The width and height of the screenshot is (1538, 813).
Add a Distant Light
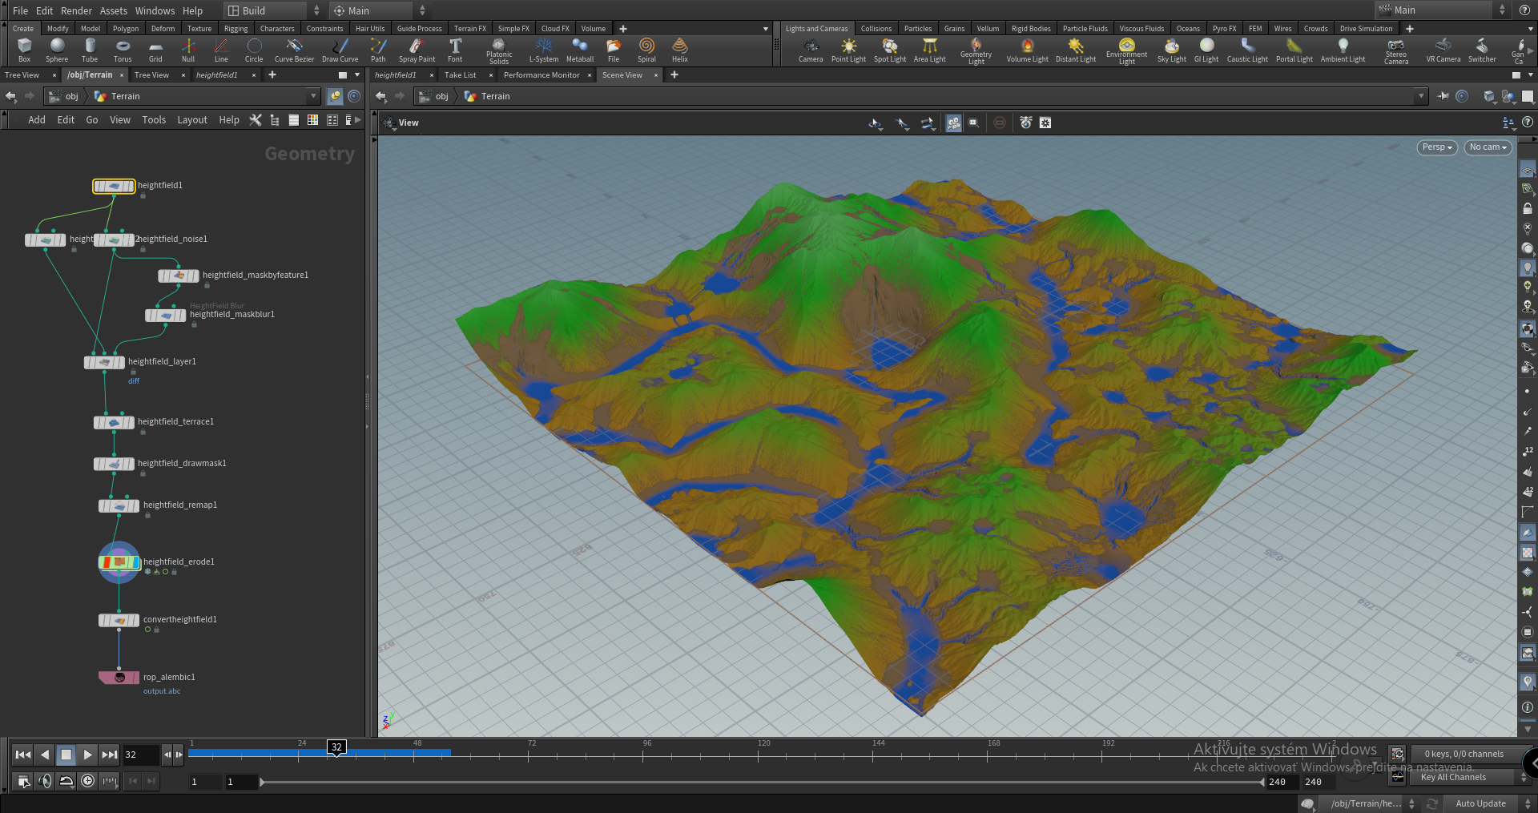[1076, 50]
